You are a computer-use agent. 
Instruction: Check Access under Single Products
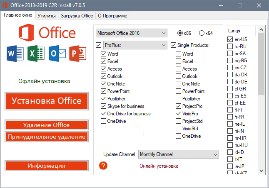point(178,69)
